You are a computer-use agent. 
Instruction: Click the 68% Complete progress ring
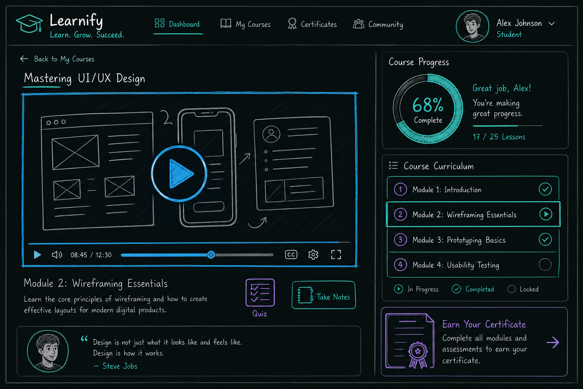(x=428, y=109)
